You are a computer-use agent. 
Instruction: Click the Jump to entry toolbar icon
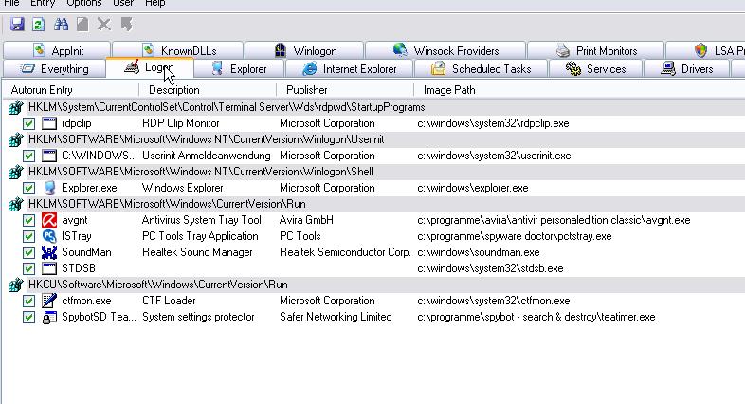pyautogui.click(x=126, y=25)
